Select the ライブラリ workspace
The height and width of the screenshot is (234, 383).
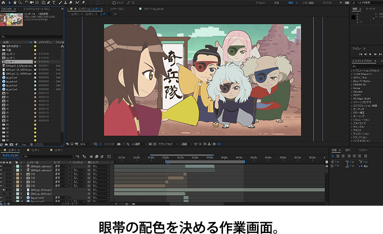327,3
